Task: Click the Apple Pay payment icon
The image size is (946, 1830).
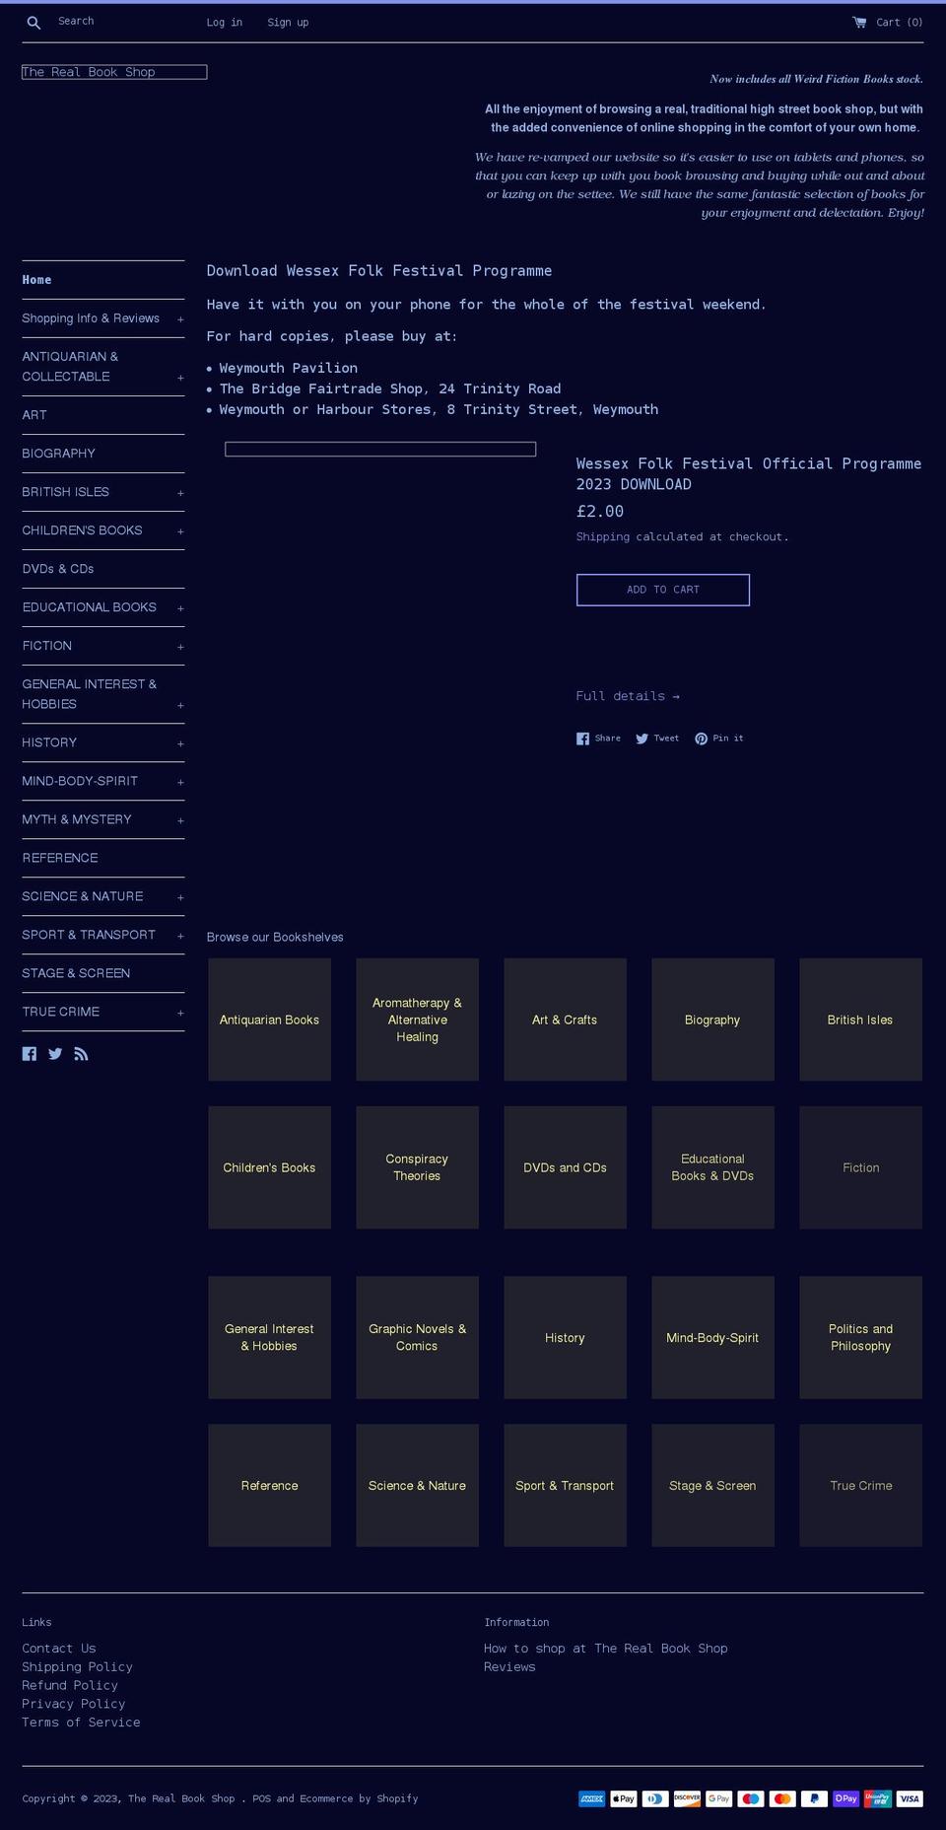Action: [x=624, y=1798]
